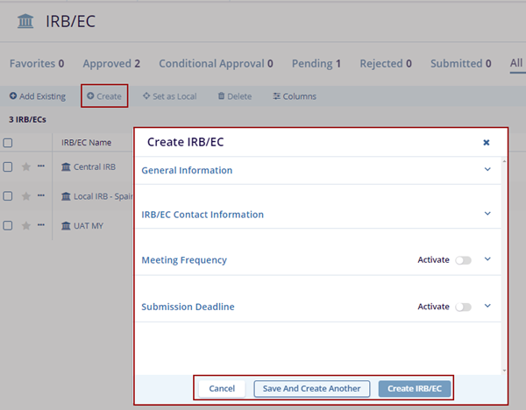Expand the General Information section

tap(488, 170)
